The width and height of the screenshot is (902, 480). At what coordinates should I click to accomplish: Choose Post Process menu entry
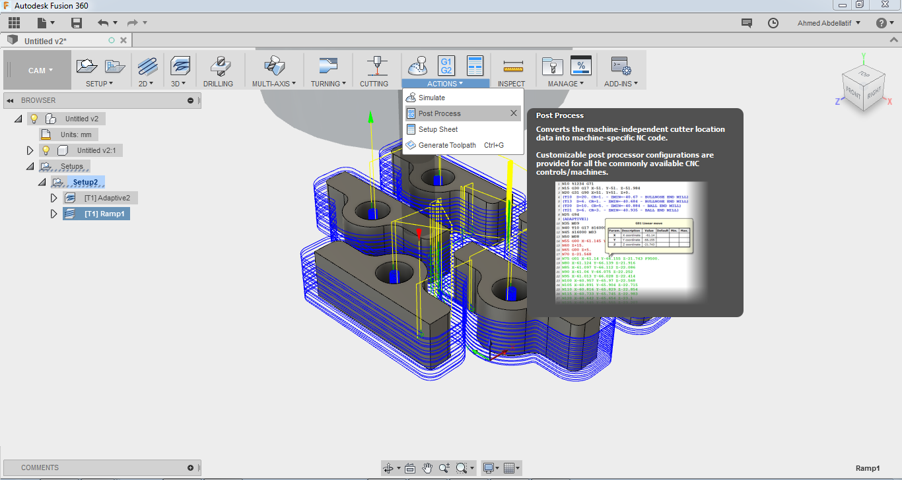click(463, 113)
